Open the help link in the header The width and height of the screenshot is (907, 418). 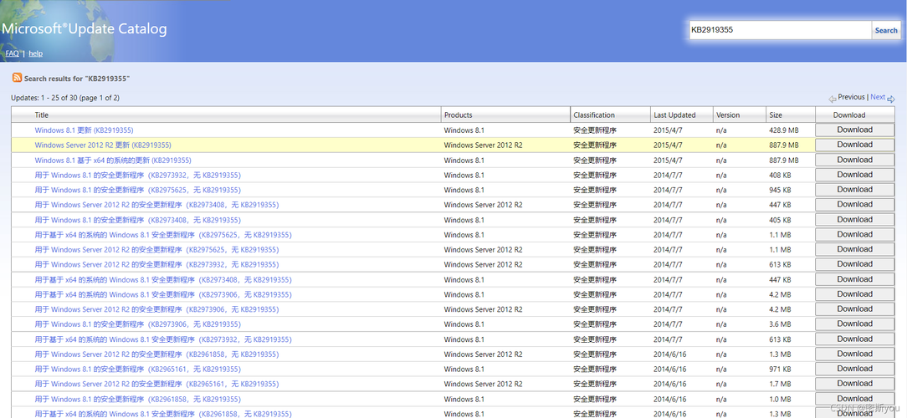pyautogui.click(x=35, y=54)
